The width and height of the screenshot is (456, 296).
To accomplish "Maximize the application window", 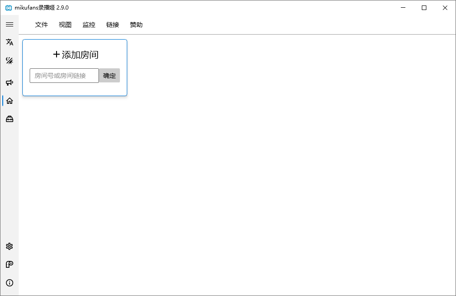I will (424, 8).
